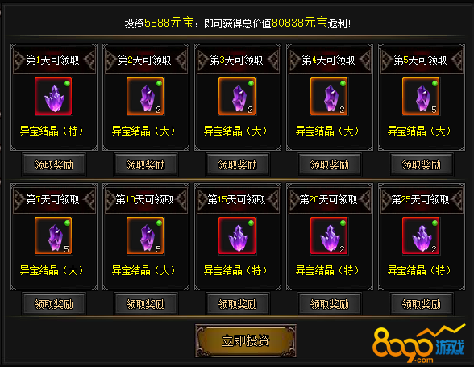This screenshot has width=474, height=367.
Task: Select the Day 3 异宝结晶（大）icon
Action: point(237,96)
